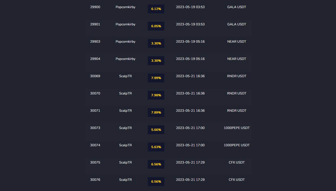This screenshot has height=191, width=336.
Task: Click the 6.12% profit badge
Action: point(156,9)
